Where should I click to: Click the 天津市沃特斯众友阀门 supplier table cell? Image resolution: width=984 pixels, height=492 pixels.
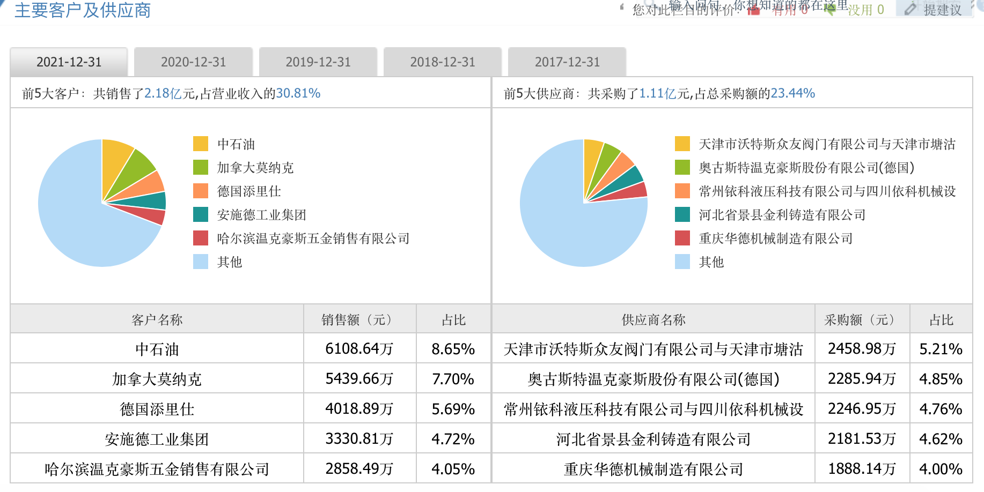(653, 349)
